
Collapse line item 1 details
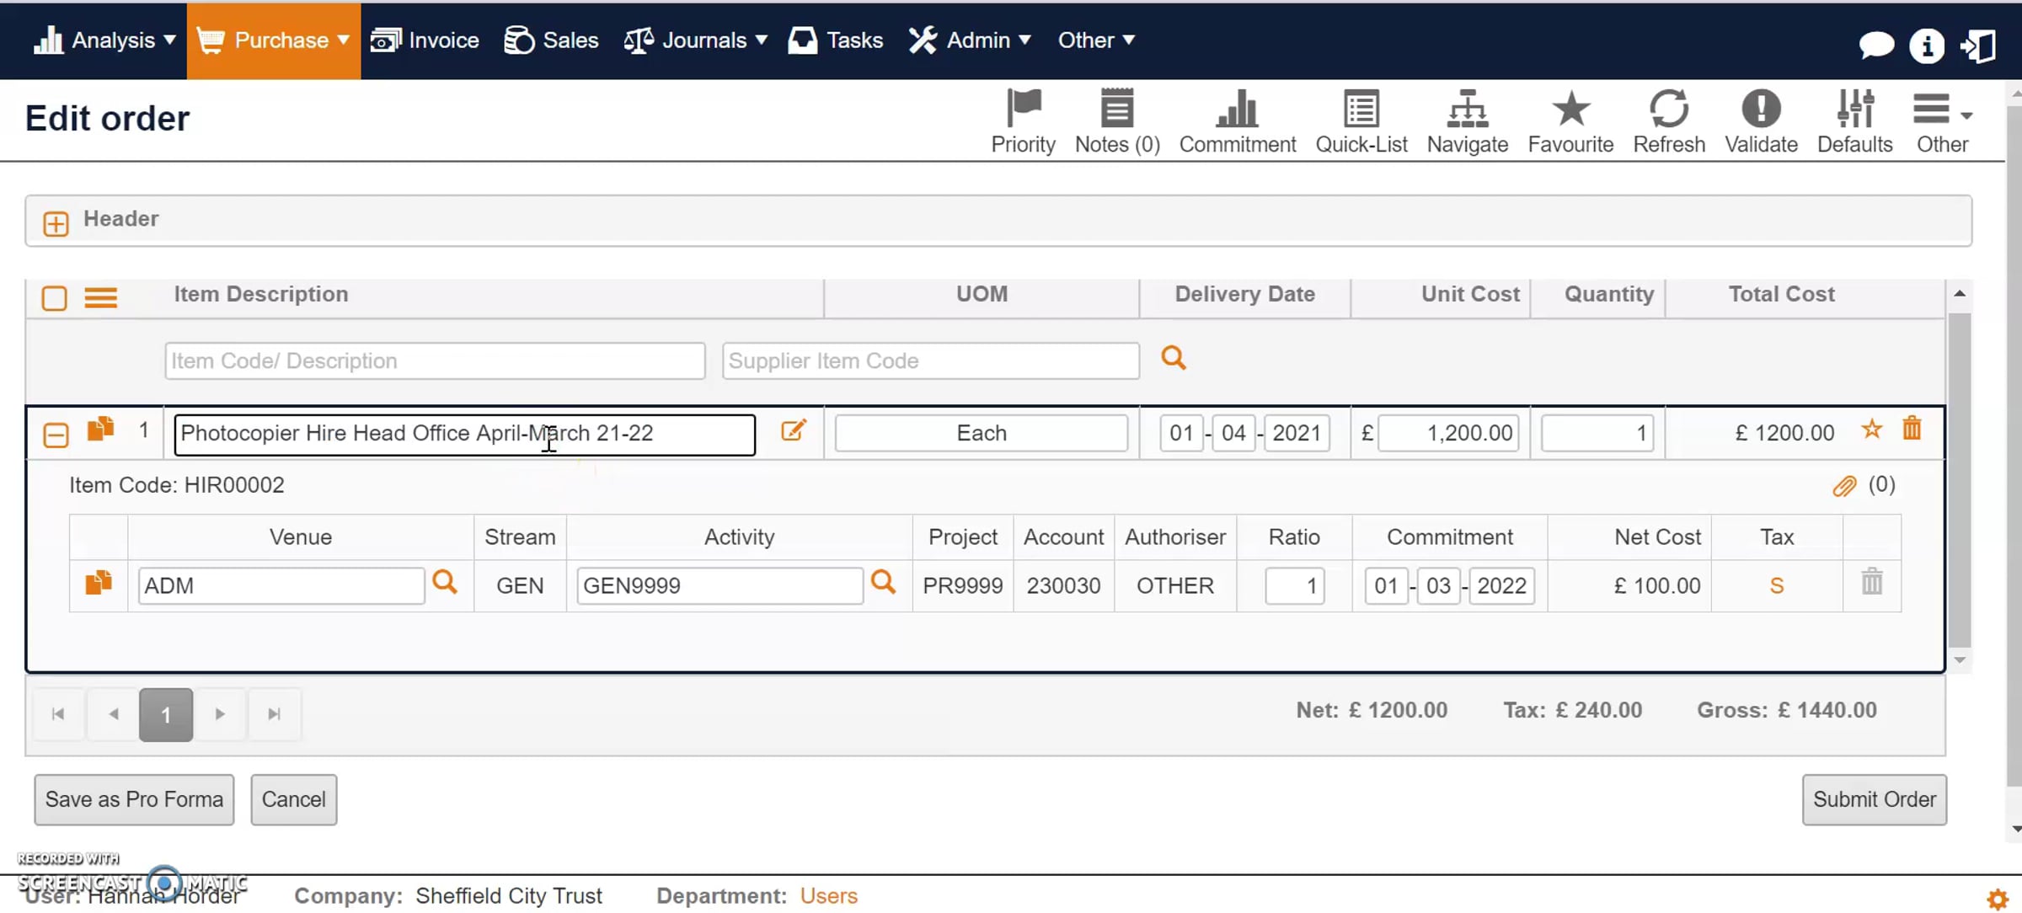coord(56,435)
